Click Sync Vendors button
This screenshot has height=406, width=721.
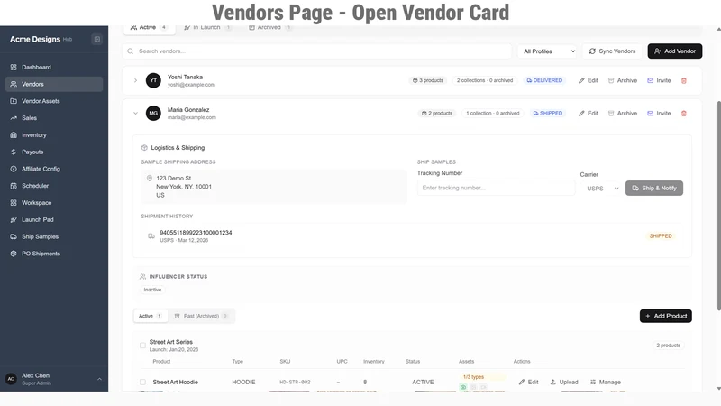pyautogui.click(x=612, y=51)
